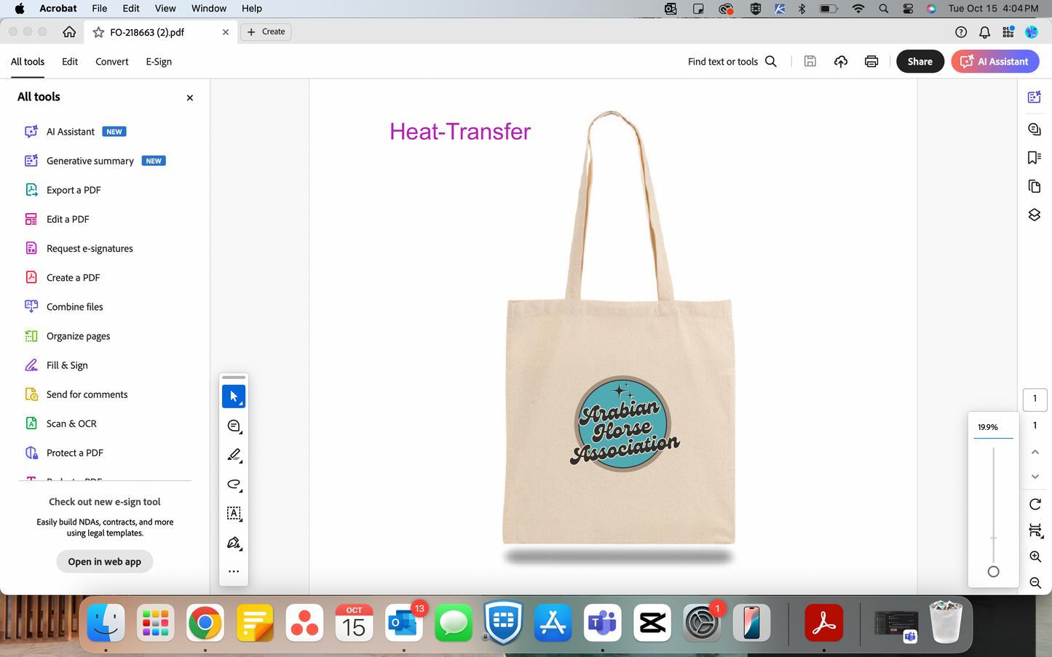Image resolution: width=1052 pixels, height=657 pixels.
Task: Rotate the page view clockwise
Action: coord(1035,504)
